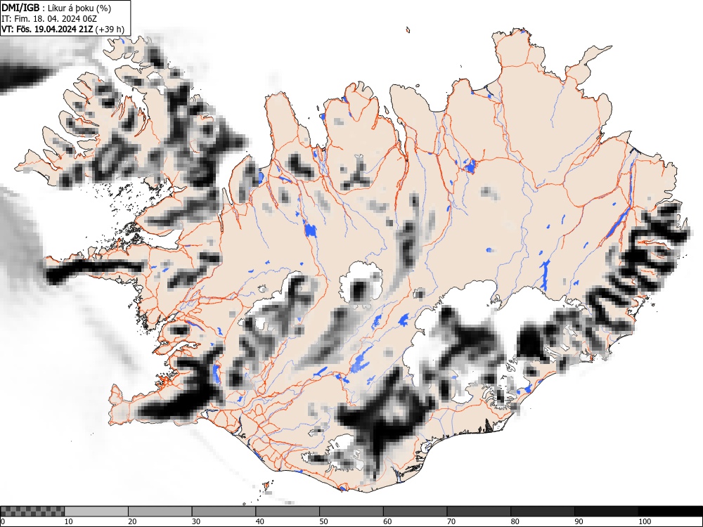
Task: Click the valid time line 'VT: Fös. 19.04.2024 21Z'
Action: click(48, 30)
